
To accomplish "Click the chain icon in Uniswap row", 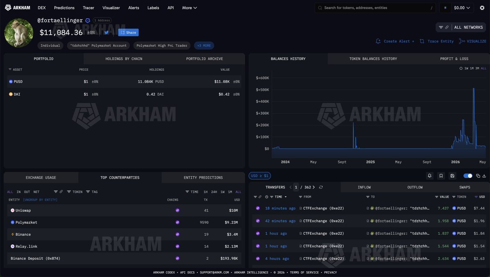I will (x=177, y=210).
